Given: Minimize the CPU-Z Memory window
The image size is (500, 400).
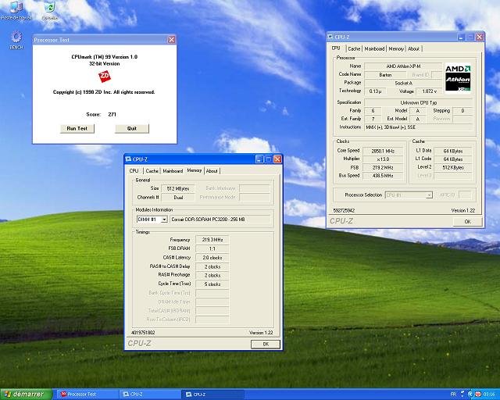Looking at the screenshot, I should coord(259,159).
